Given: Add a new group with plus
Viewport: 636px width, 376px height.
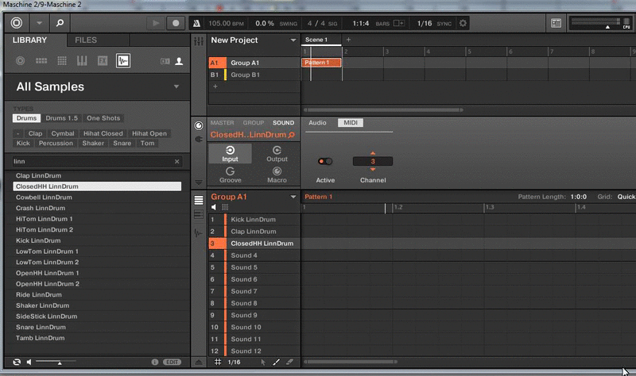Looking at the screenshot, I should point(215,86).
